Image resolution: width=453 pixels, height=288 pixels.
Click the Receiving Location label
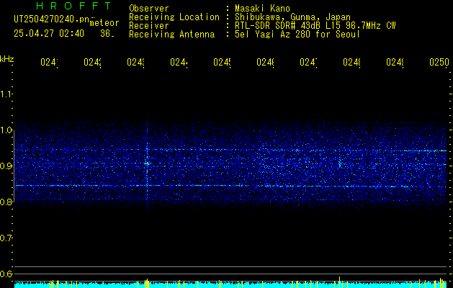tap(174, 17)
